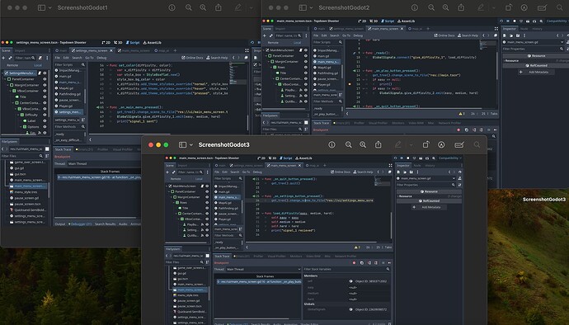Switch to 2D workspace in ScreenshotGodot1
This screenshot has width=569, height=325.
[x=106, y=43]
